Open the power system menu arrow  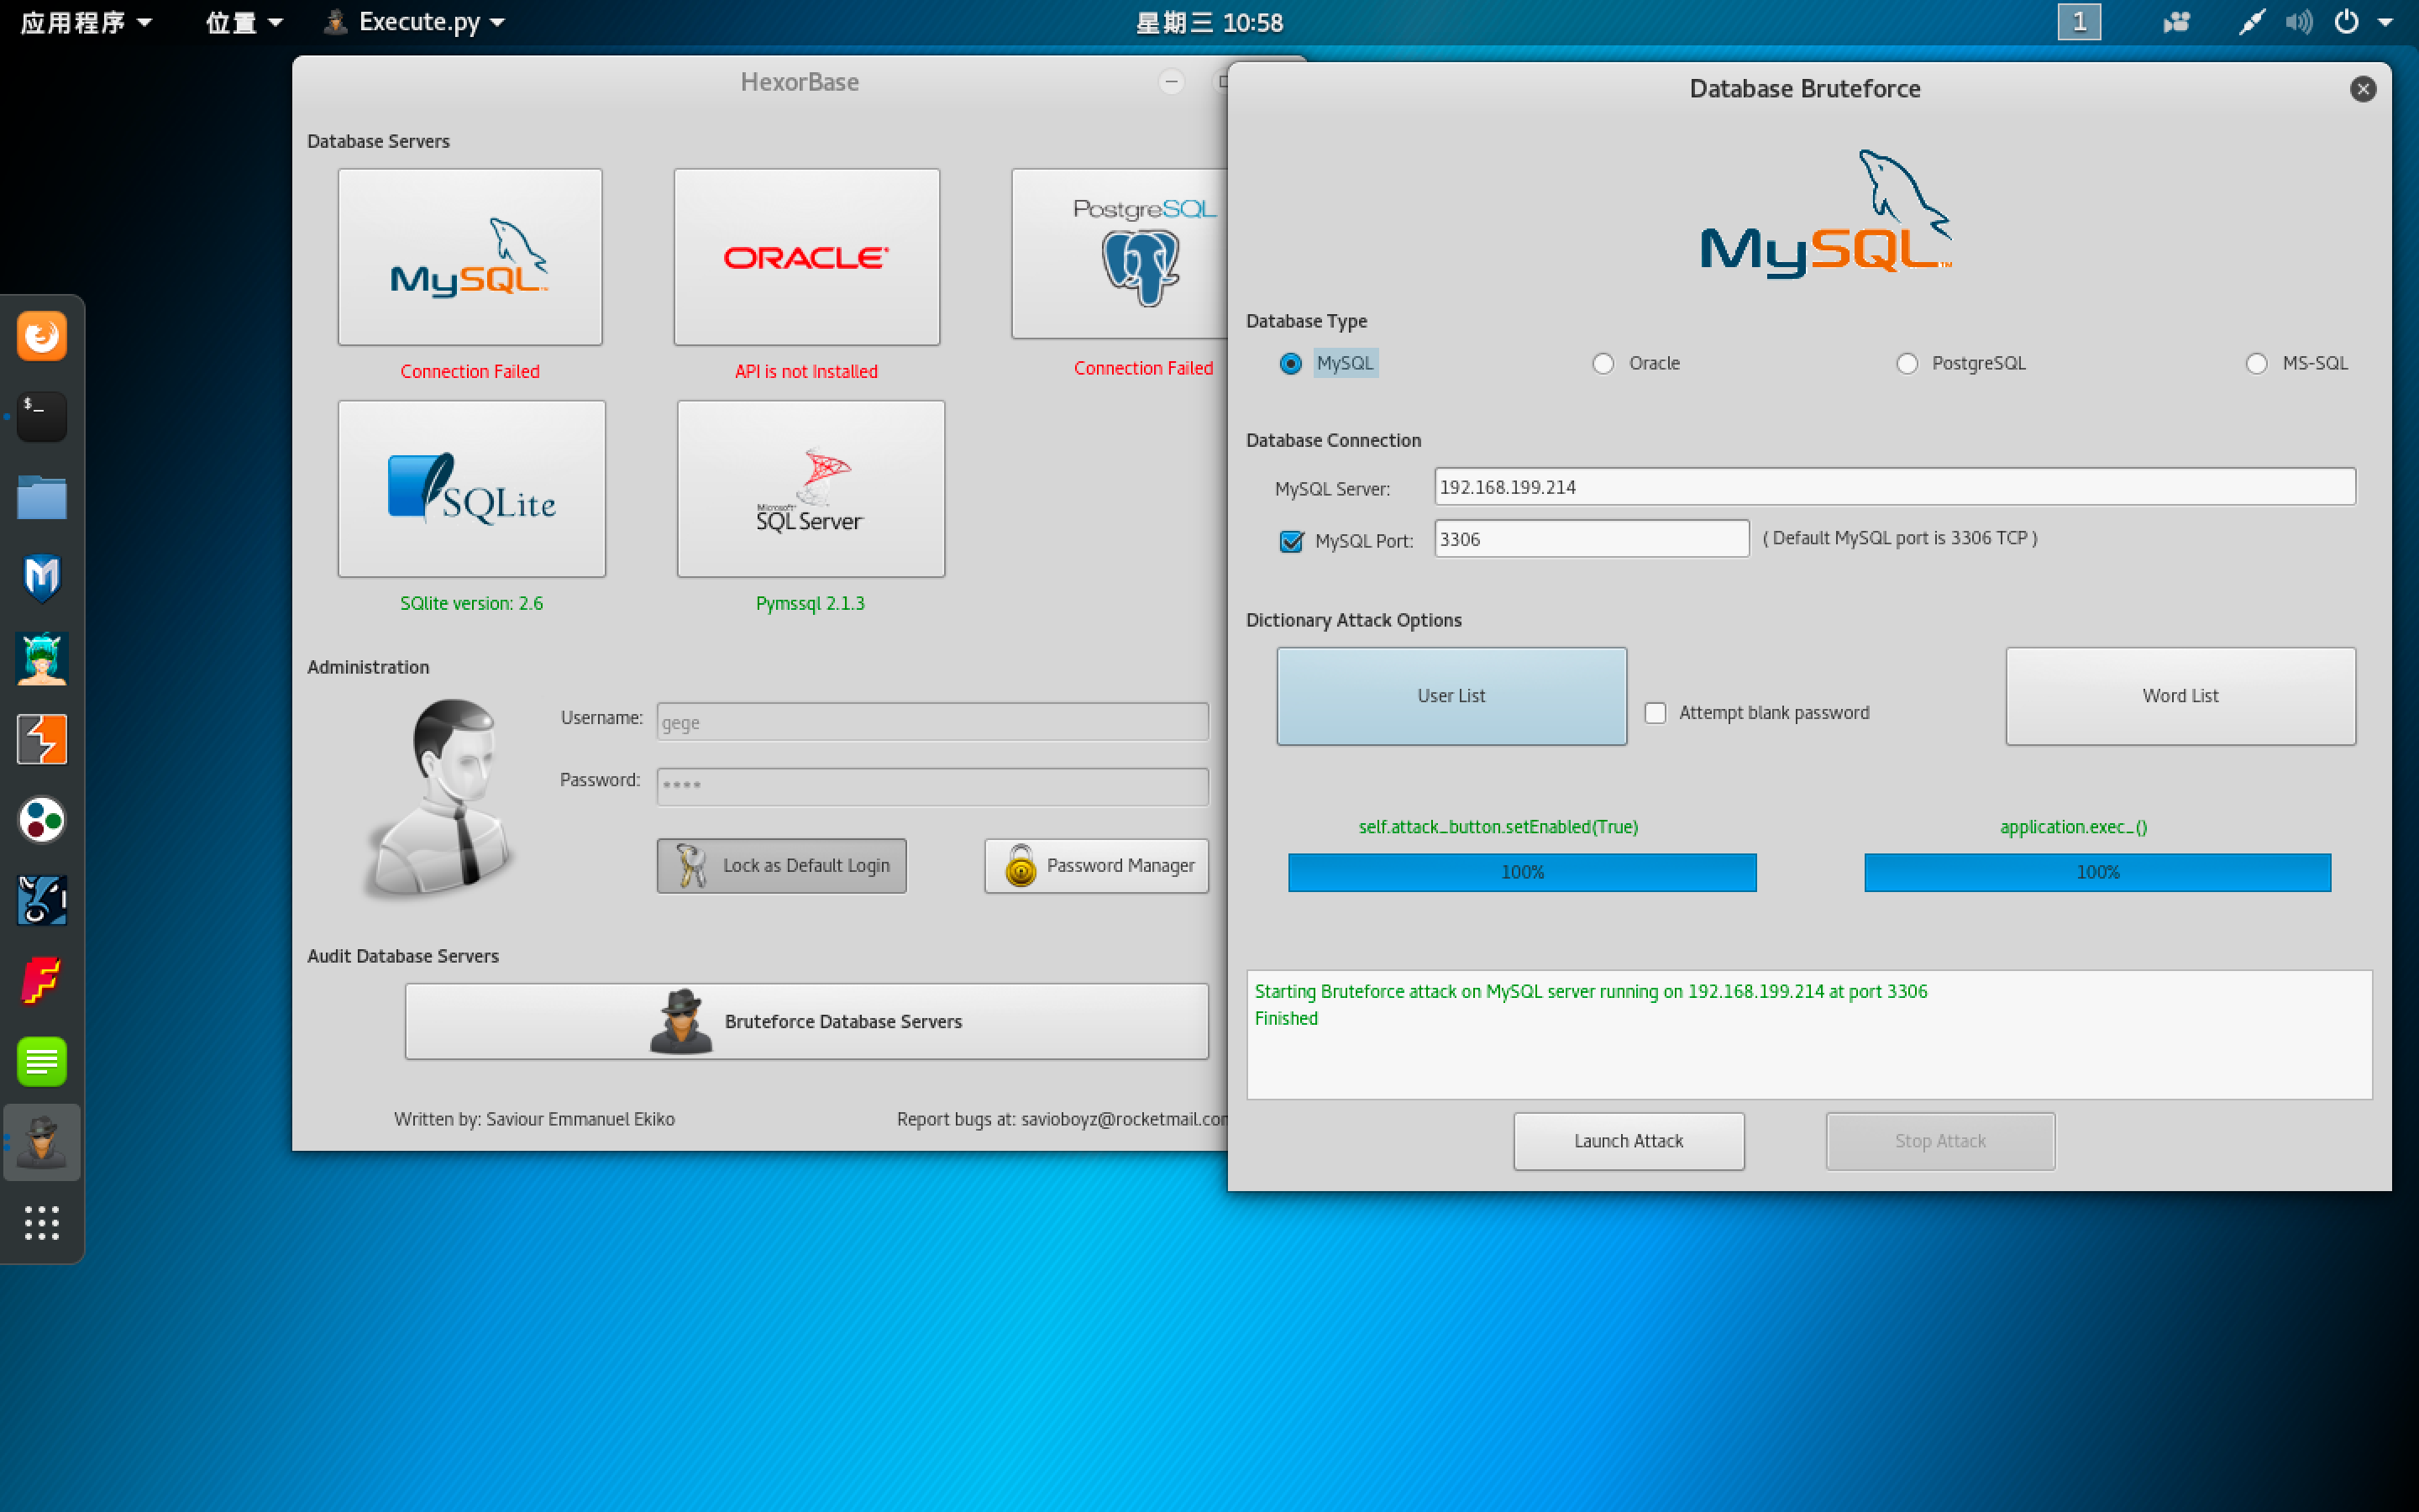coord(2386,22)
